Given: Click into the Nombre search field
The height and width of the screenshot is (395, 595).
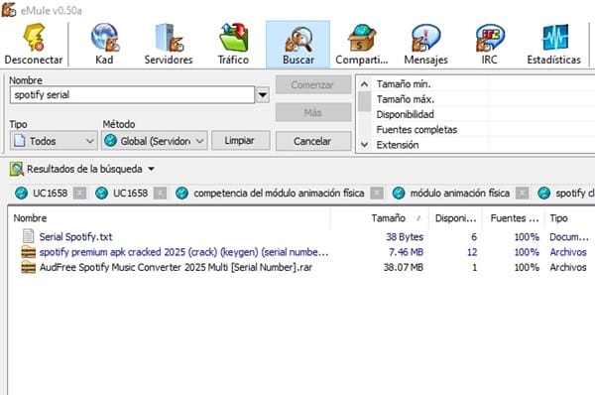Looking at the screenshot, I should (x=132, y=95).
